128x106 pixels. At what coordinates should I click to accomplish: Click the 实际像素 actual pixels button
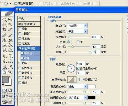pyautogui.click(x=48, y=4)
